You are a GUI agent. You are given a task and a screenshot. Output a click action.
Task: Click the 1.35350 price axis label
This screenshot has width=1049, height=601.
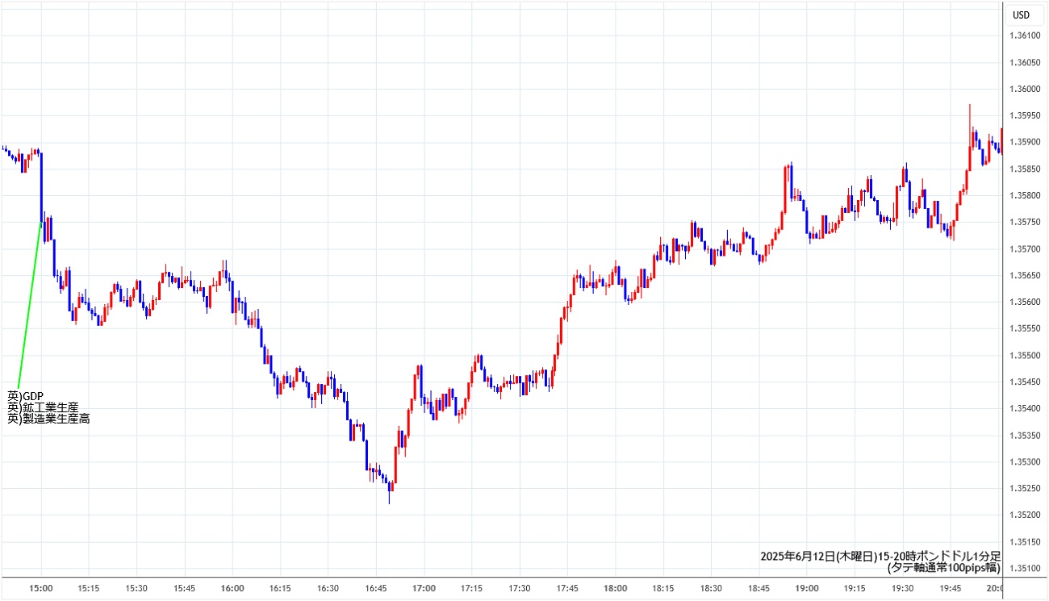coord(1026,435)
